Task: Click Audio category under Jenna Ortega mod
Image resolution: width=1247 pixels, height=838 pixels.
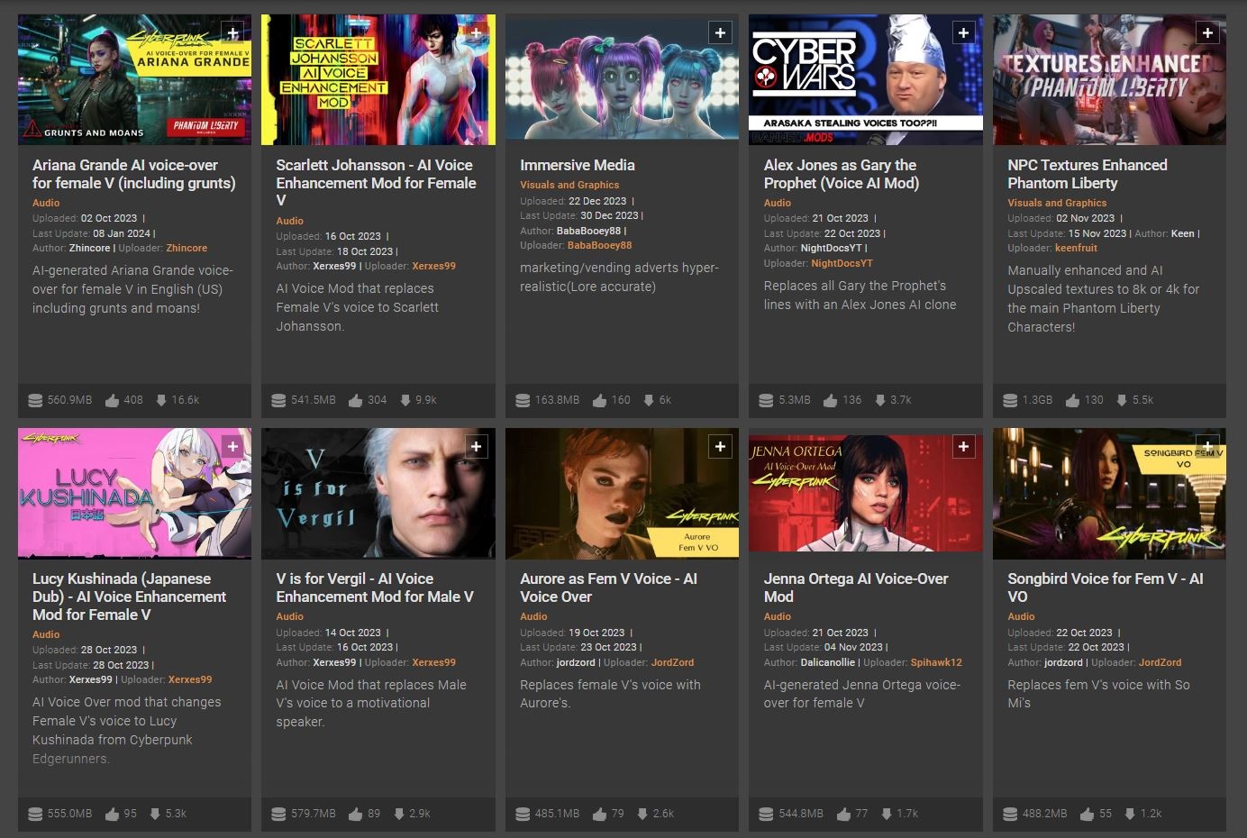Action: pyautogui.click(x=777, y=616)
